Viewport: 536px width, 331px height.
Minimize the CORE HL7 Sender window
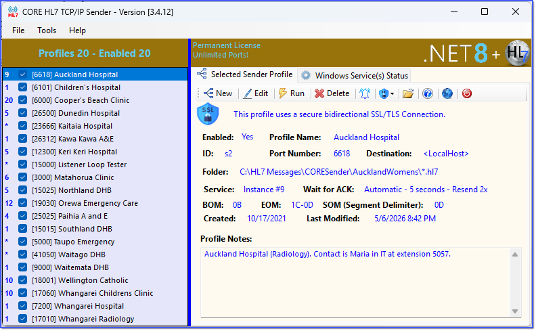click(x=454, y=12)
